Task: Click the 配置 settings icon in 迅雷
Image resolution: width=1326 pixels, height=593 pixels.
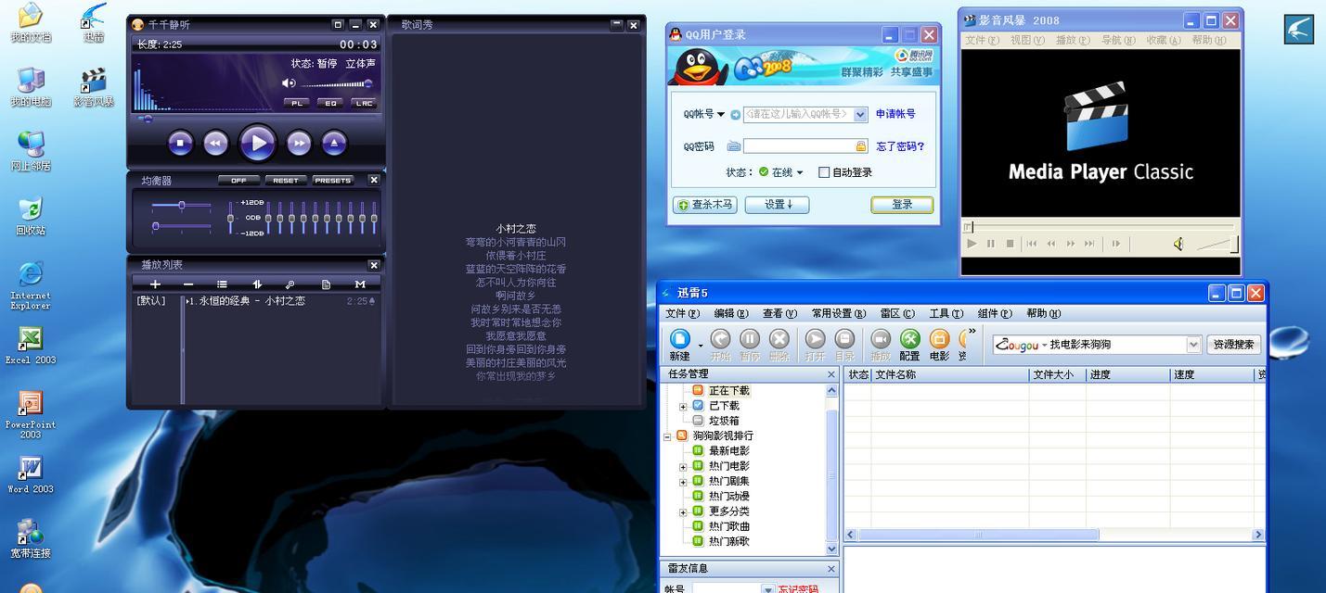Action: coord(909,345)
